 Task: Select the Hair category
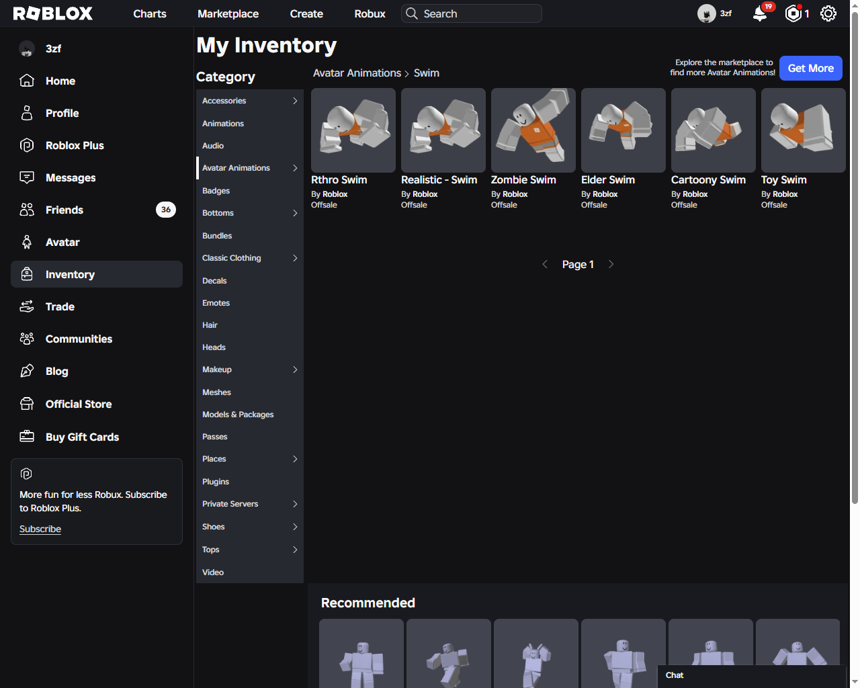coord(250,325)
